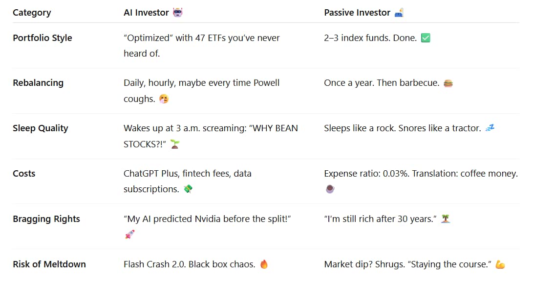Click the seedling emoji after BEAN STOCKS

pos(174,144)
